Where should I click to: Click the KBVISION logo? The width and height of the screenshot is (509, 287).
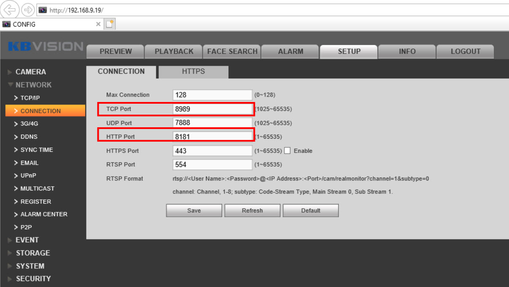pyautogui.click(x=46, y=47)
